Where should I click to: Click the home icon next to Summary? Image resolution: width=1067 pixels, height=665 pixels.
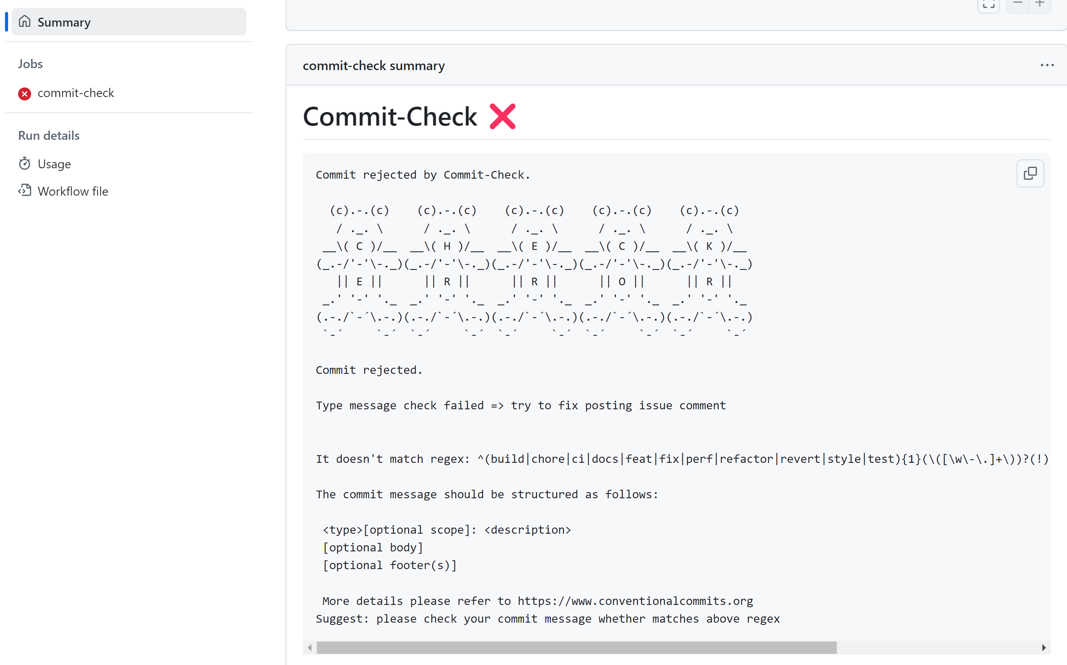[x=25, y=22]
